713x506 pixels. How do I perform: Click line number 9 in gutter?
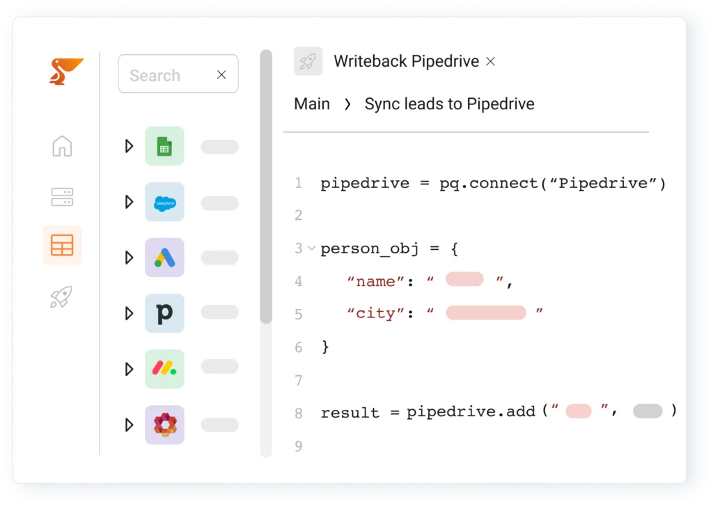coord(298,446)
